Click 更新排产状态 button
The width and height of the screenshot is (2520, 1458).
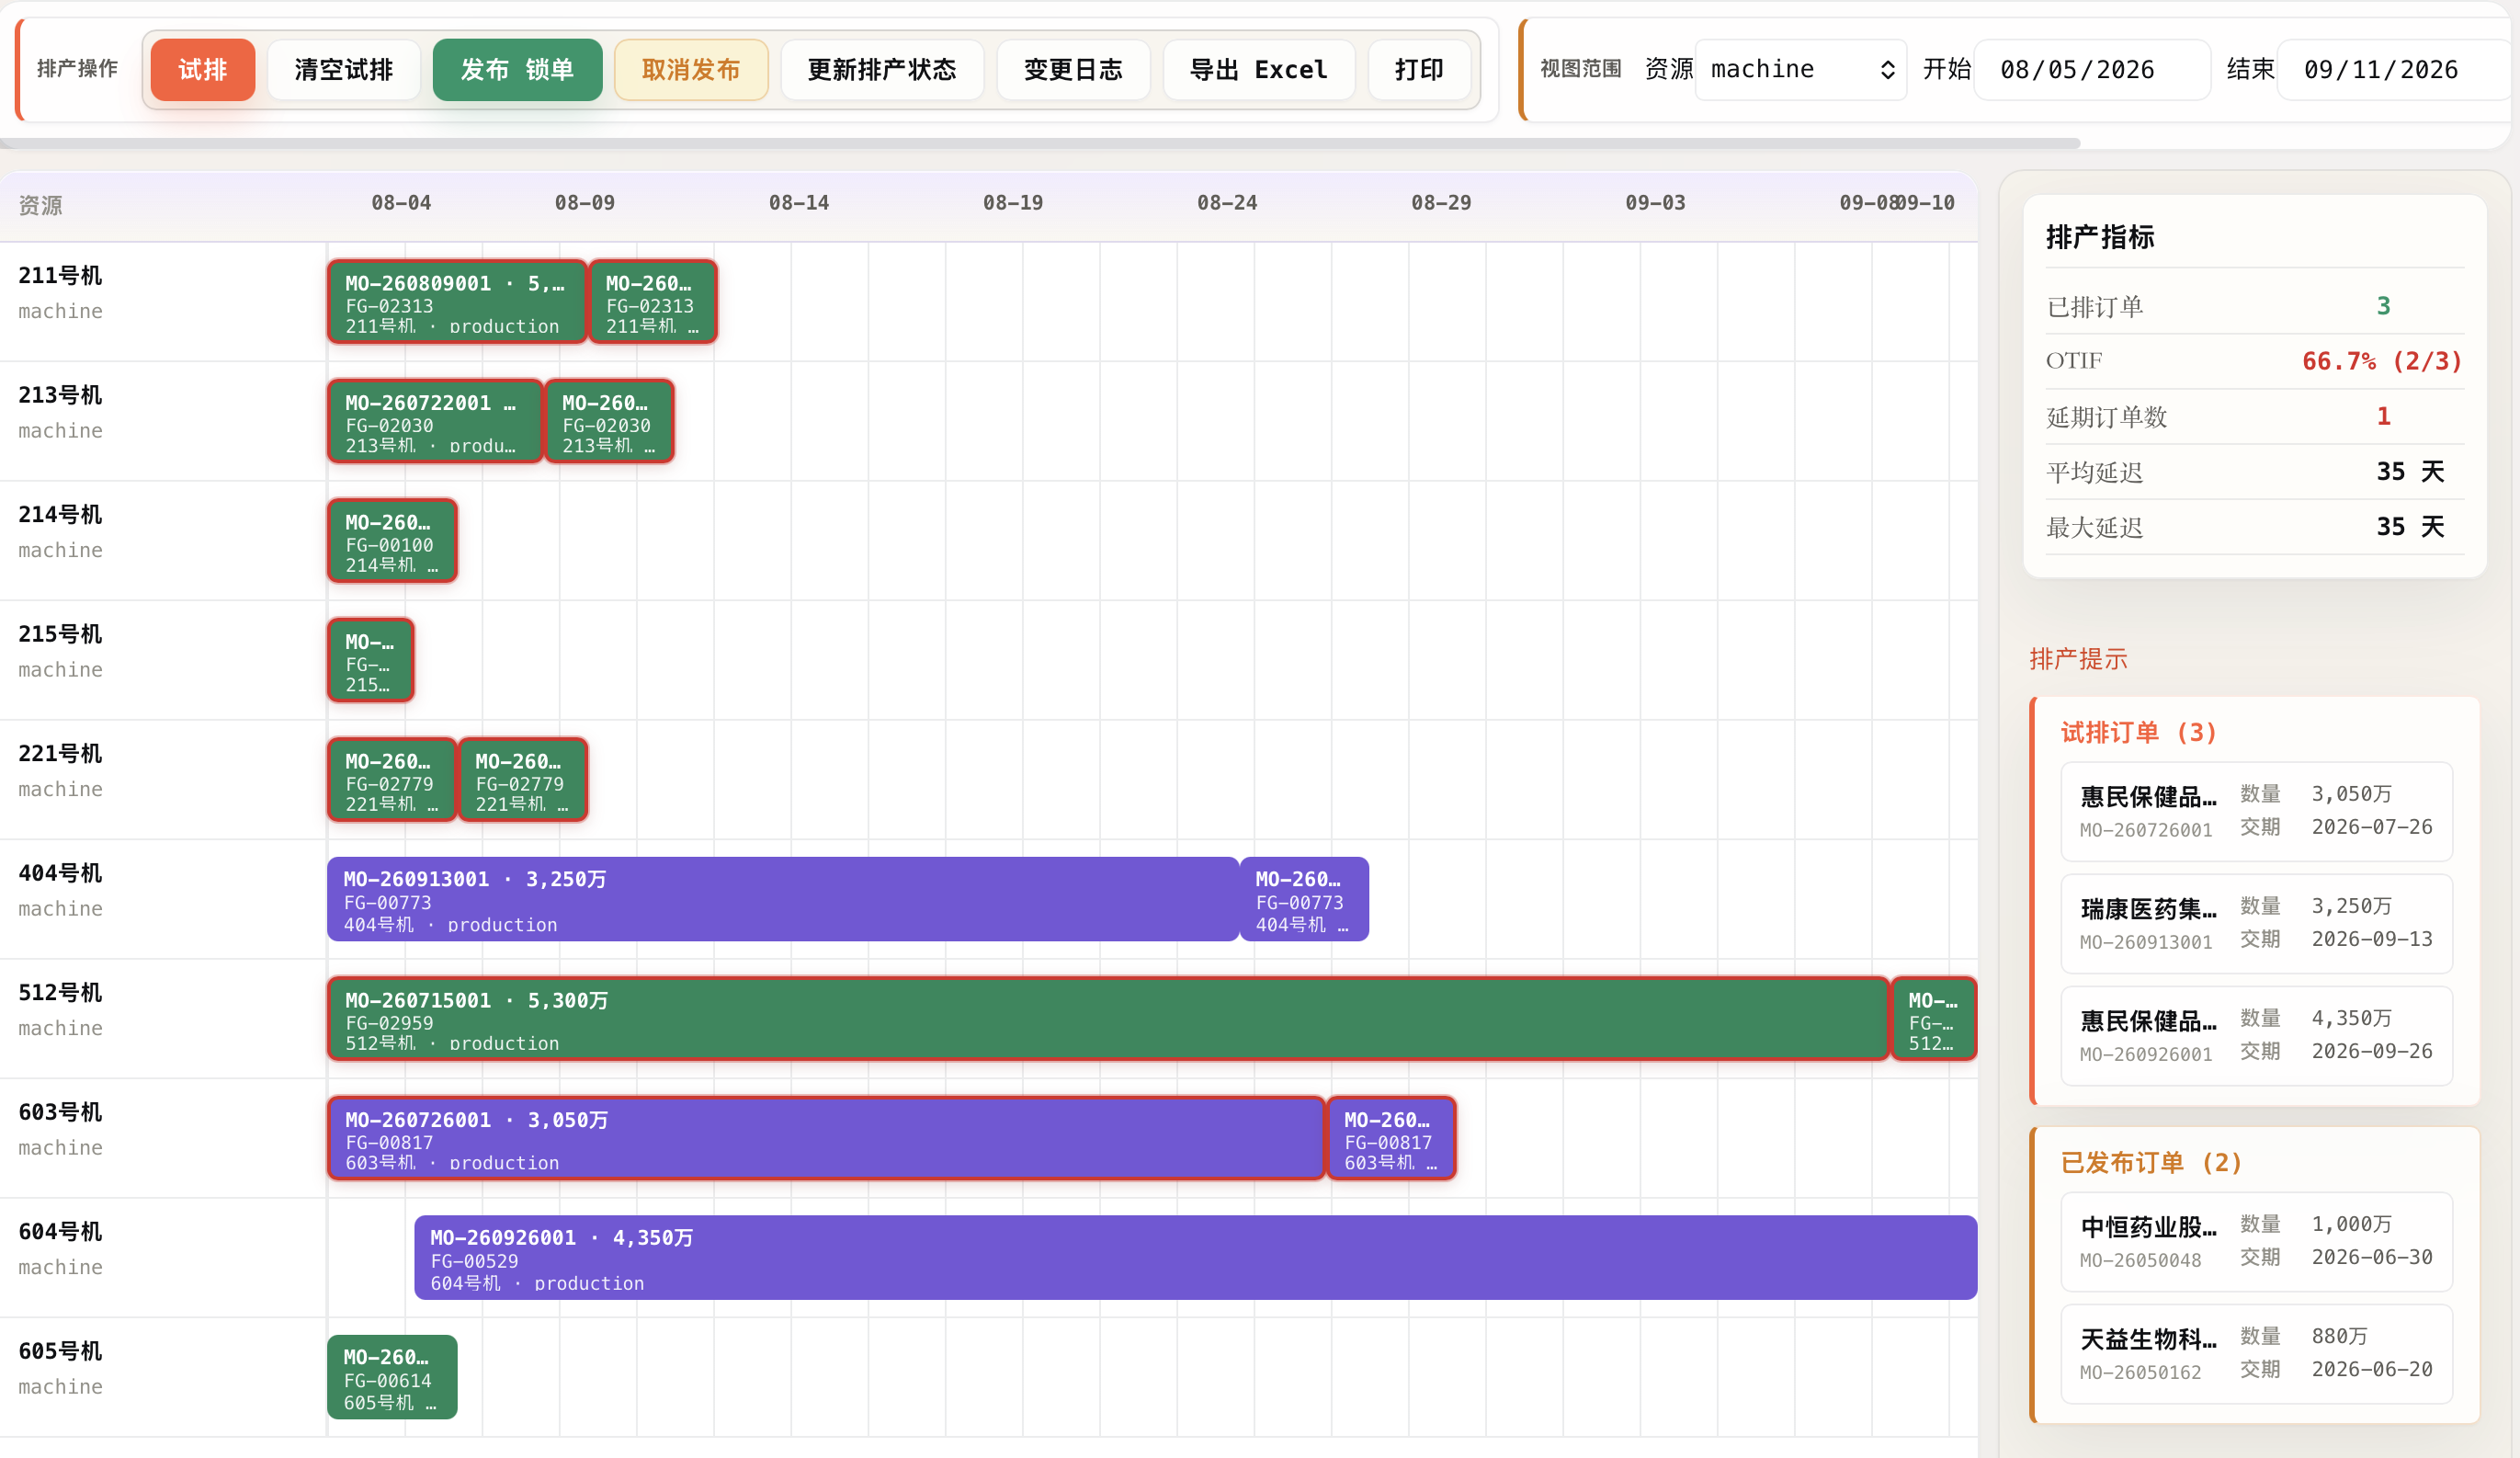[882, 70]
